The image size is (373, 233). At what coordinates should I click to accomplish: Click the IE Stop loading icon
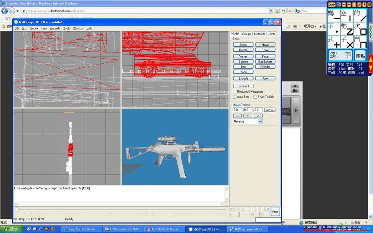coord(290,11)
